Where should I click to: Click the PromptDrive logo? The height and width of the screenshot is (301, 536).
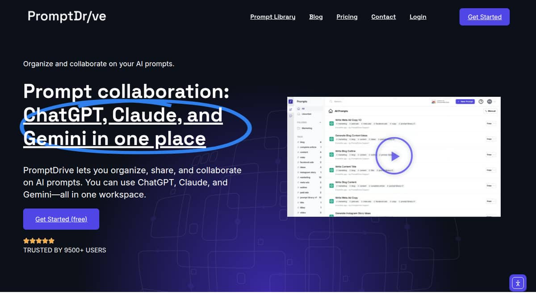pyautogui.click(x=67, y=17)
